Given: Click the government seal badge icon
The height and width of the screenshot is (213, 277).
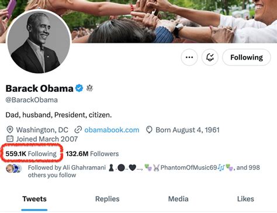Looking at the screenshot, I should point(89,88).
